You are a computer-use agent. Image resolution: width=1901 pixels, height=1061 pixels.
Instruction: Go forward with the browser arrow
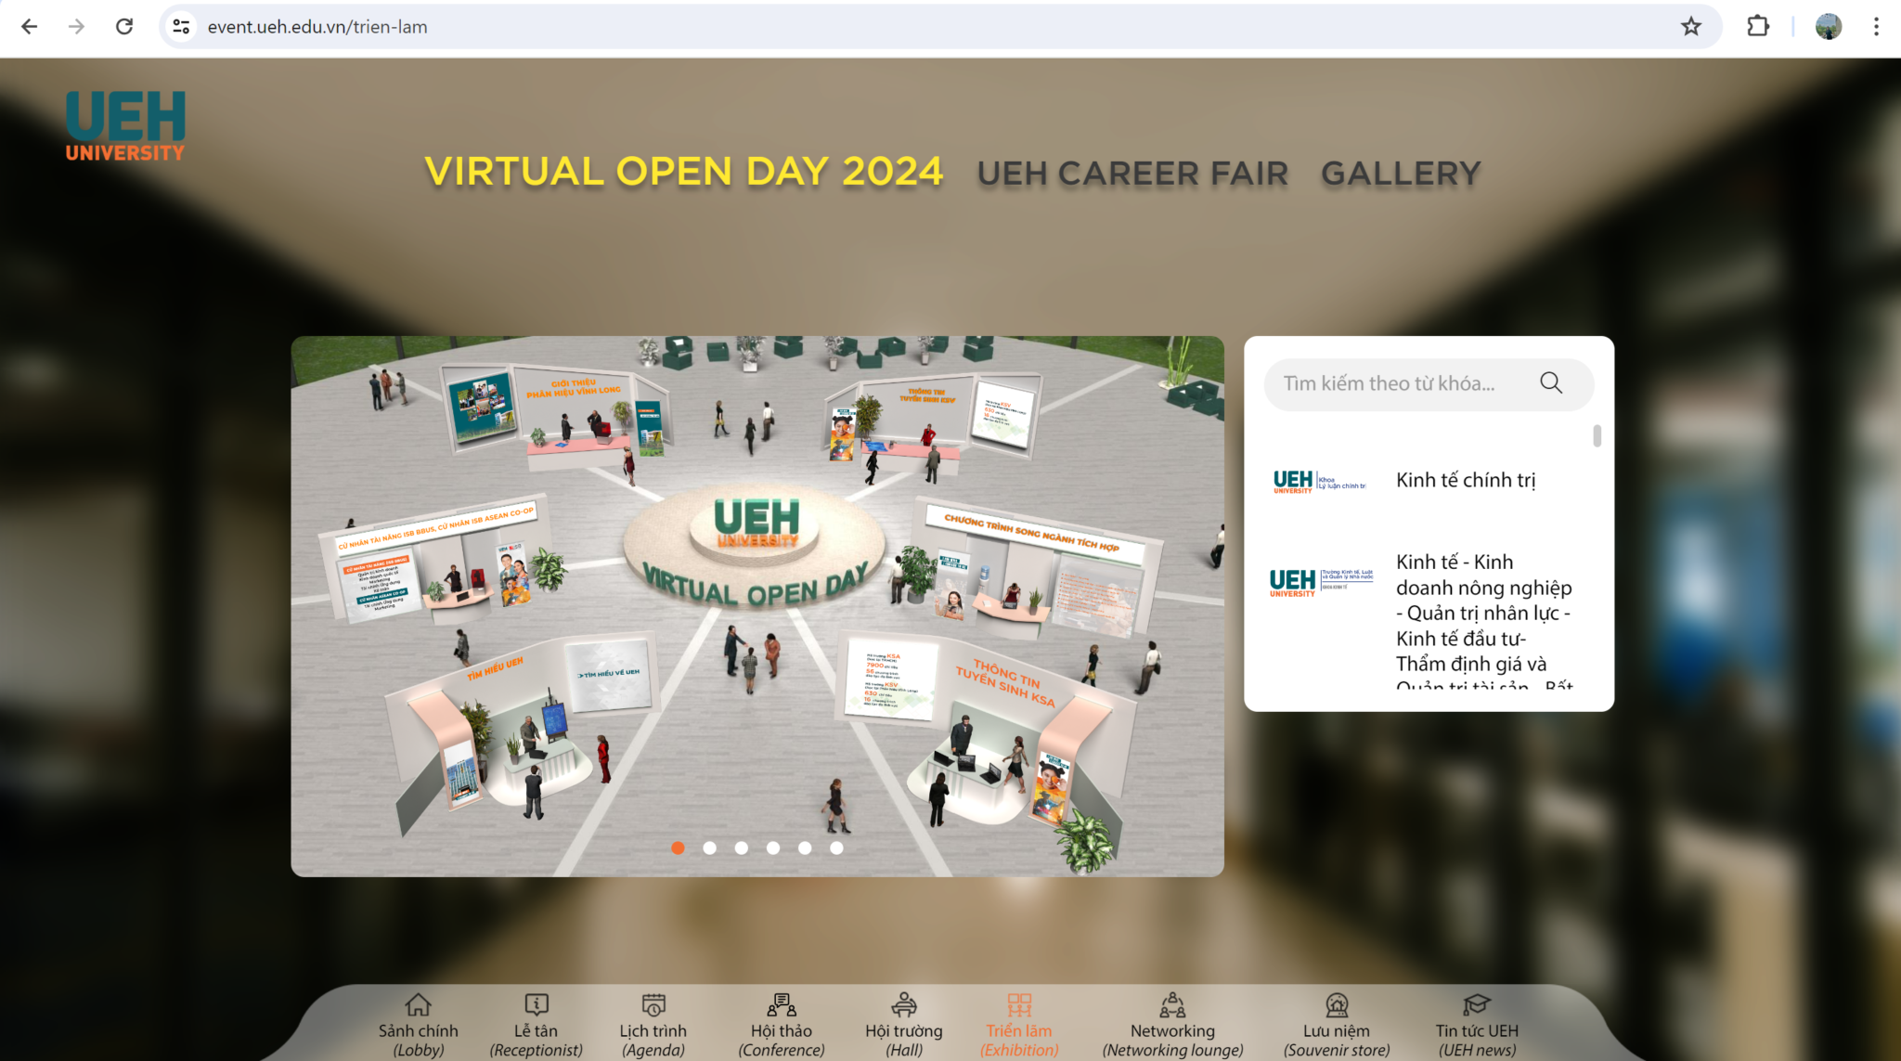tap(76, 27)
